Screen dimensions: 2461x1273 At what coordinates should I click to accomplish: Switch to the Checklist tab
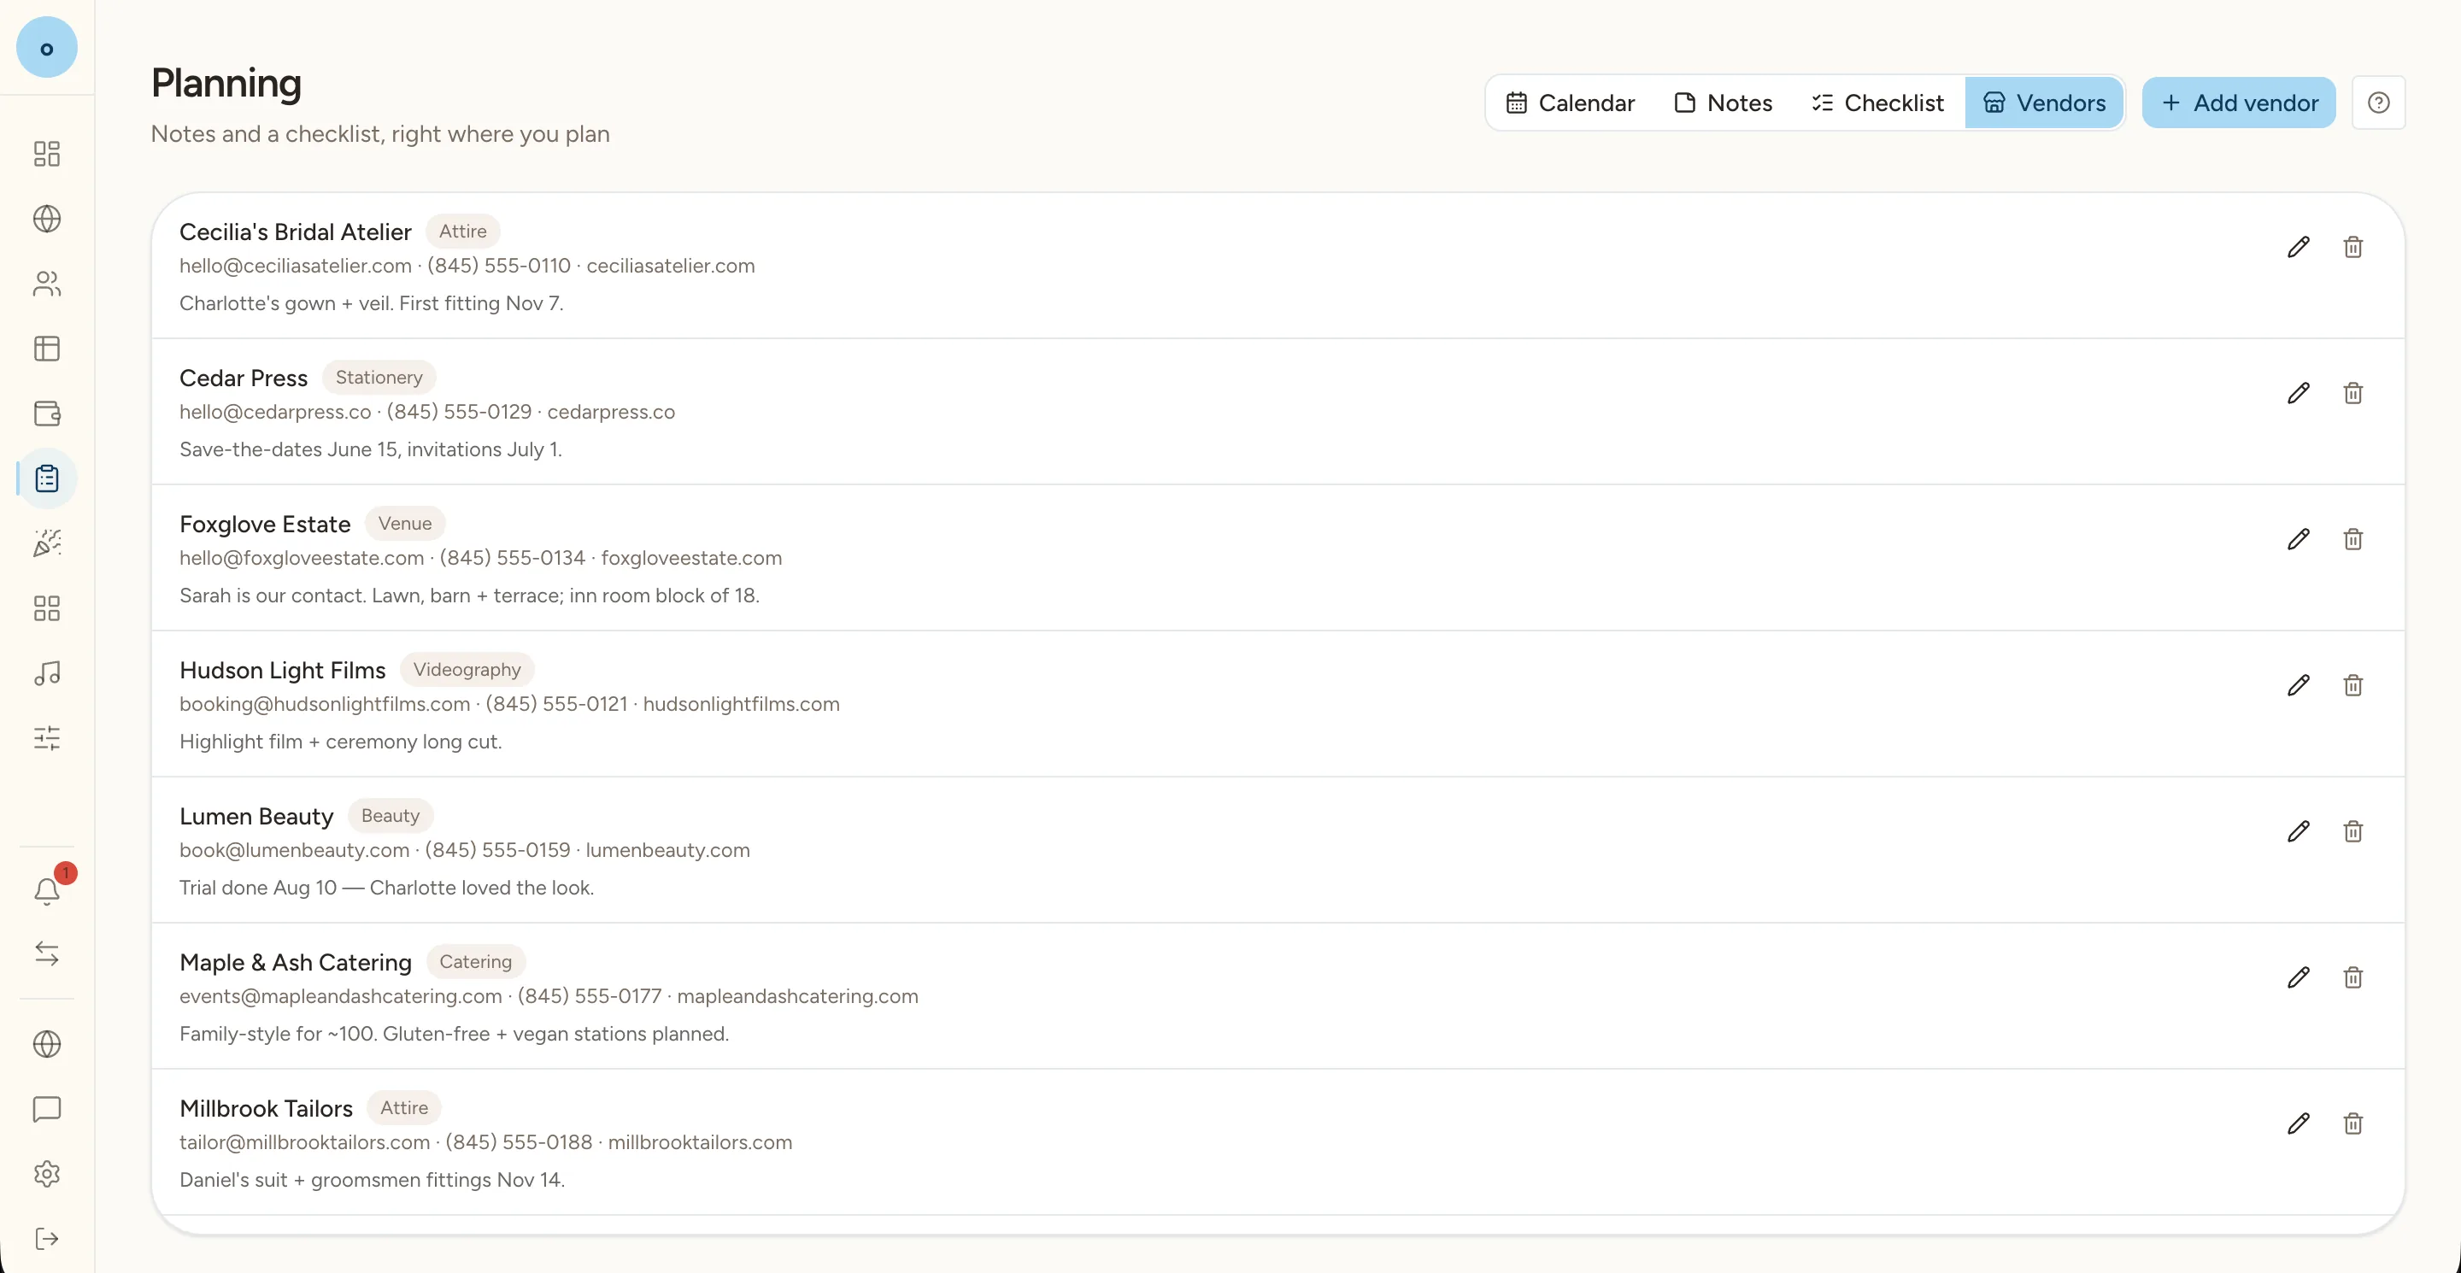(1877, 103)
